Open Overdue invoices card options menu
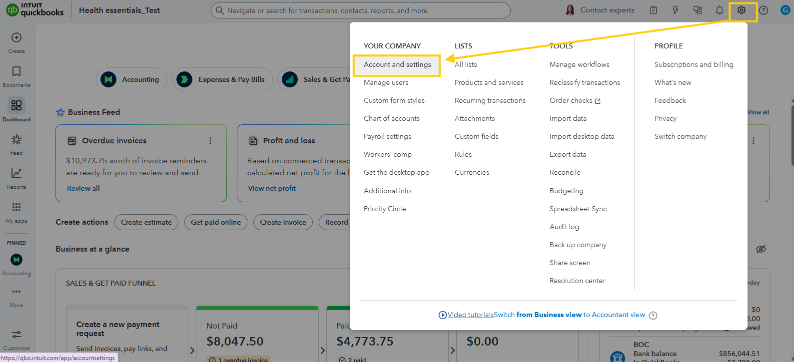Image resolution: width=794 pixels, height=362 pixels. pyautogui.click(x=210, y=141)
